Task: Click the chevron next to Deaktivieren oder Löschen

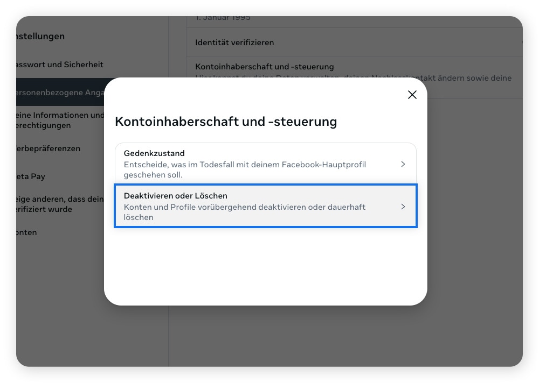Action: click(403, 207)
